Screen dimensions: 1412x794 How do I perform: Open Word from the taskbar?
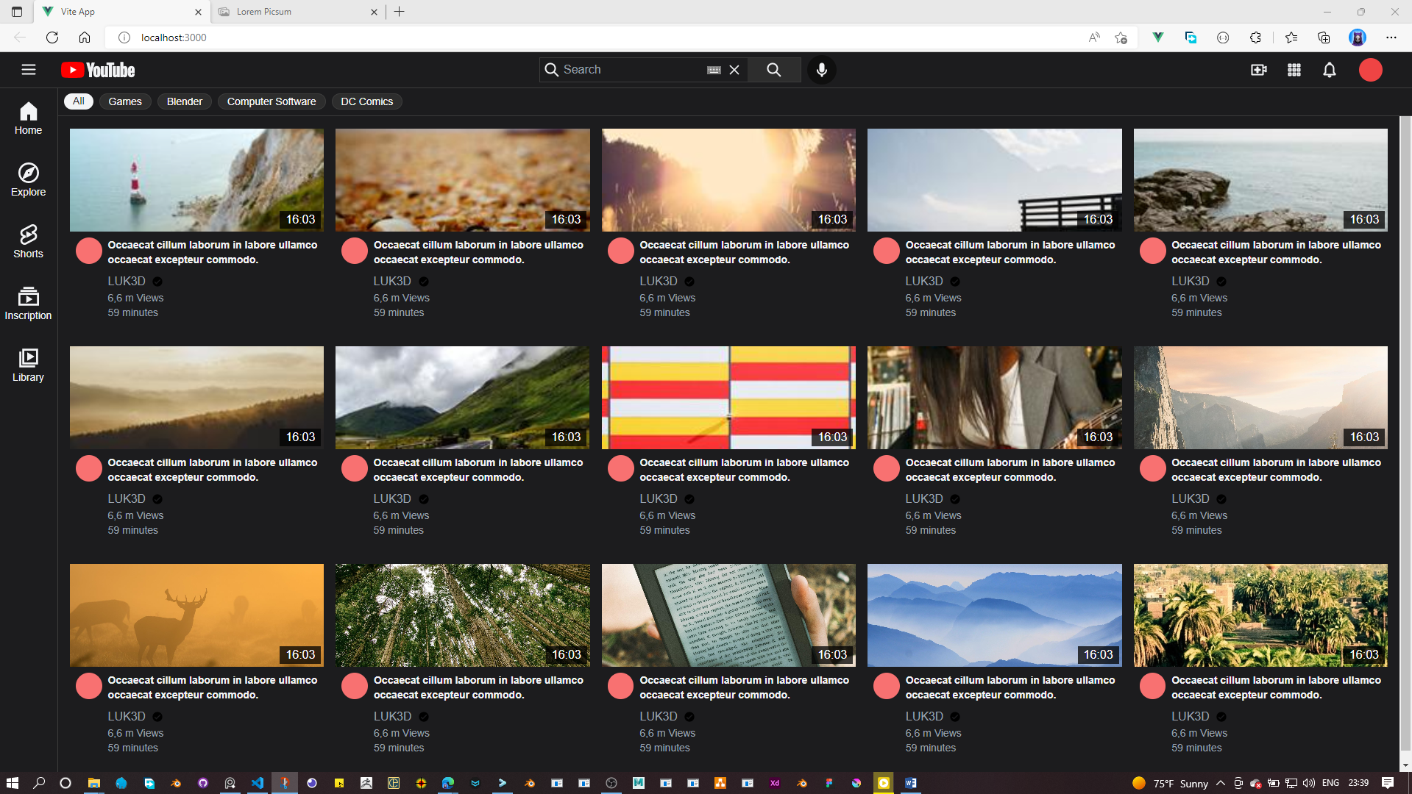911,783
